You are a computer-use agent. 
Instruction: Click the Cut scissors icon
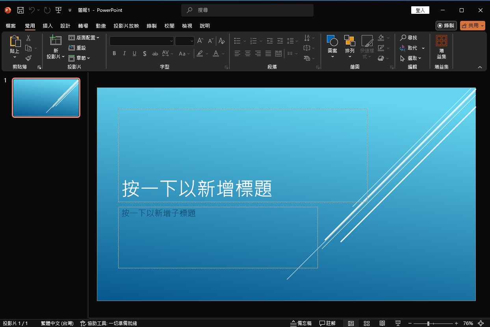coord(28,38)
